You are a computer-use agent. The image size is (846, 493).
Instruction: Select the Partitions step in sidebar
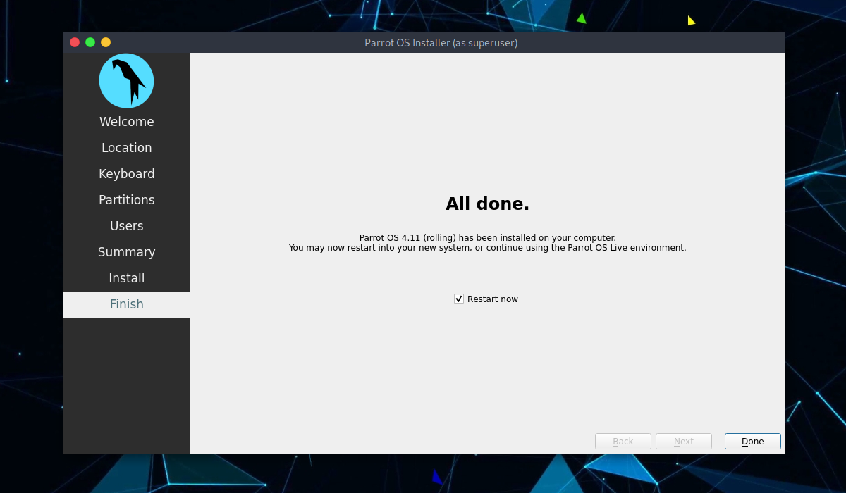pos(127,200)
